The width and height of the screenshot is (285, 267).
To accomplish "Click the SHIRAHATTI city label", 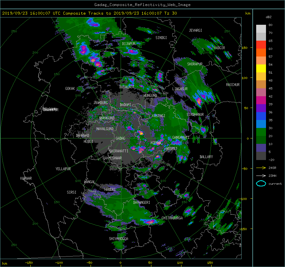I will tap(119, 151).
